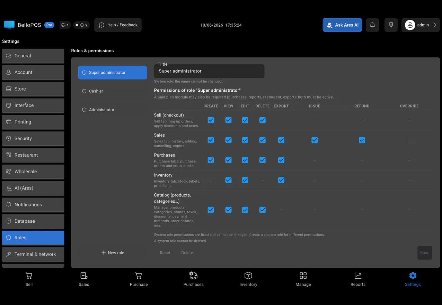Open Store settings in the sidebar
The height and width of the screenshot is (305, 442).
33,89
